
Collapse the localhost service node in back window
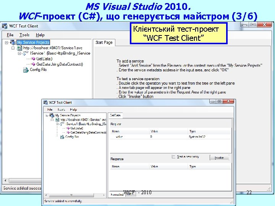pos(13,48)
